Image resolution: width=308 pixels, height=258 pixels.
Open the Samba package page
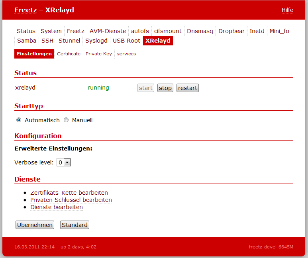(27, 41)
